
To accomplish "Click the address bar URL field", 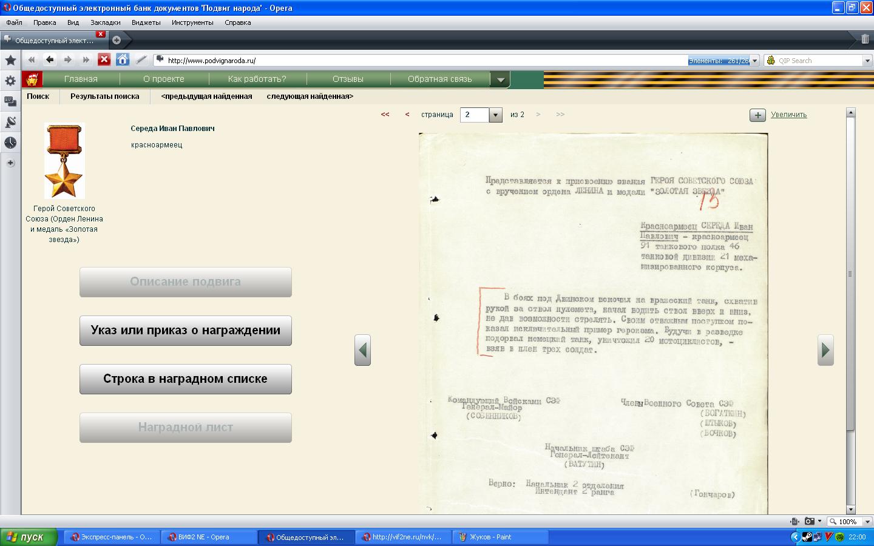I will (x=425, y=61).
